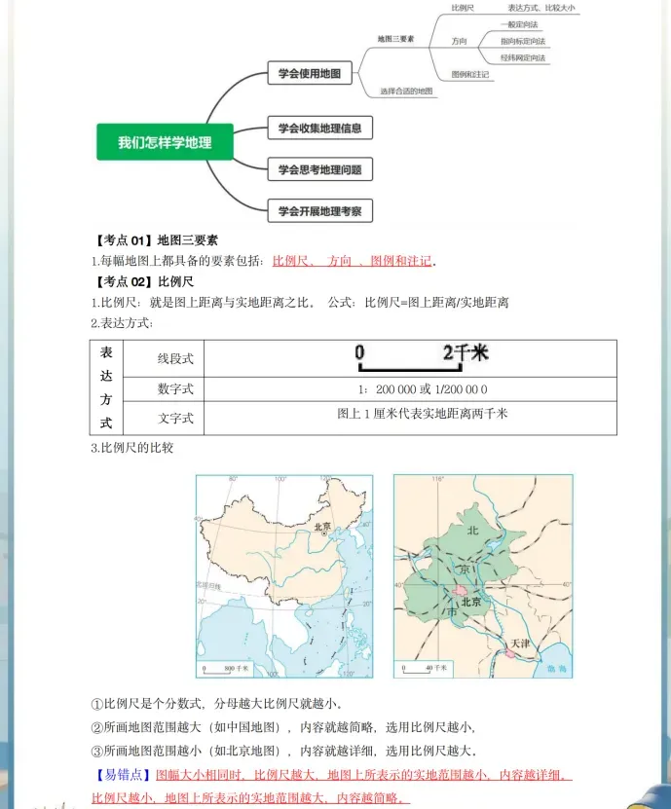Click the 北京 label on the China map

pos(322,527)
